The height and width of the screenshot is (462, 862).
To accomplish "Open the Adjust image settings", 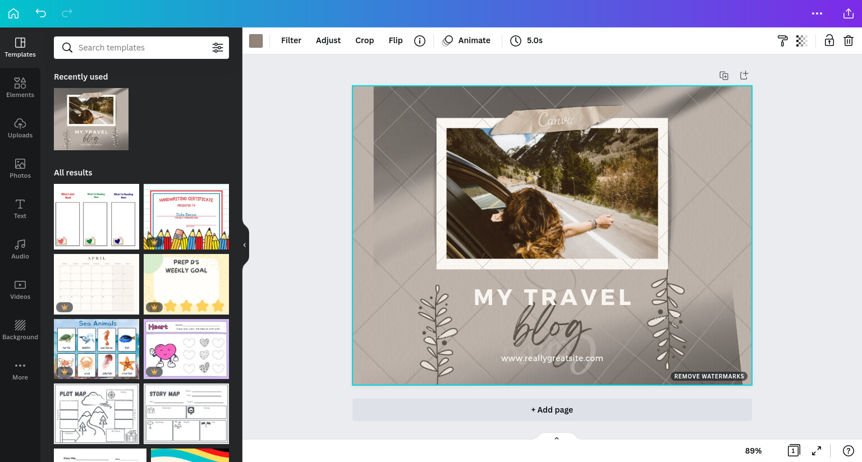I will (328, 40).
